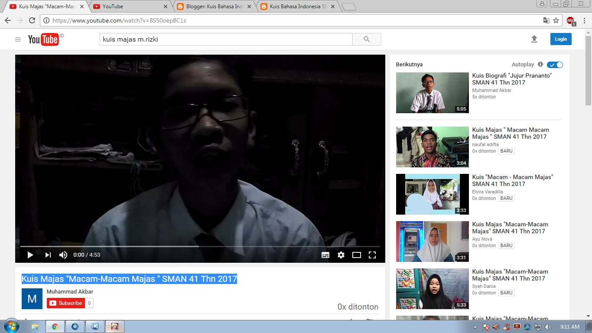Viewport: 592px width, 333px height.
Task: Switch to the Blogger: Kuis Bahasa tab
Action: 214,7
